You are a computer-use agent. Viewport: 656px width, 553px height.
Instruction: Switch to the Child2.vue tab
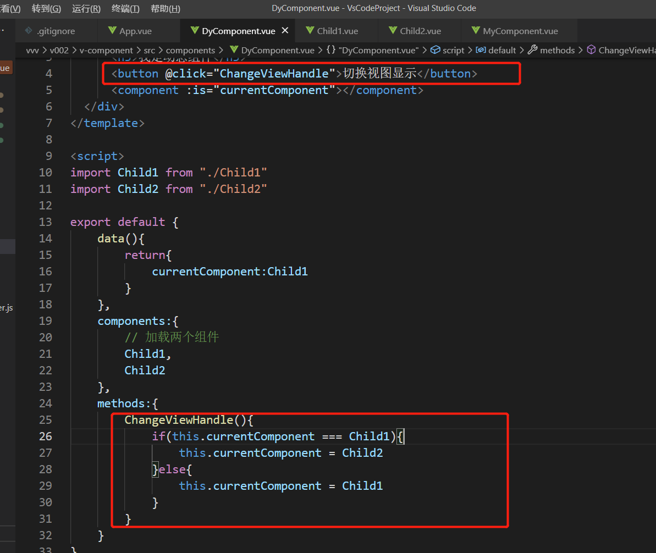tap(420, 31)
